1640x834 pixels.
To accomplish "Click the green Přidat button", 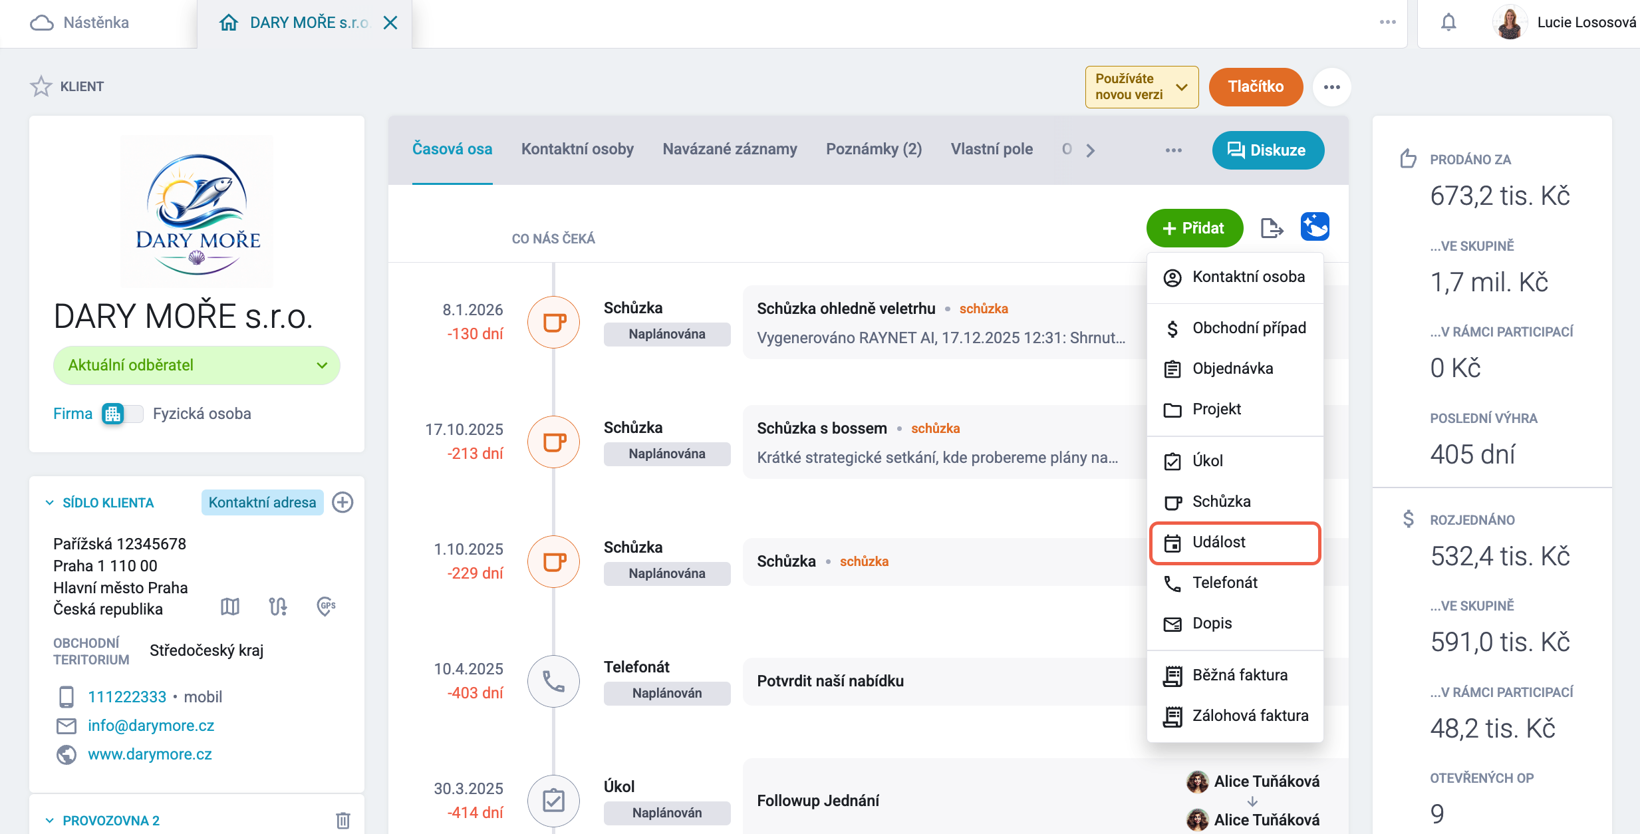I will coord(1194,228).
